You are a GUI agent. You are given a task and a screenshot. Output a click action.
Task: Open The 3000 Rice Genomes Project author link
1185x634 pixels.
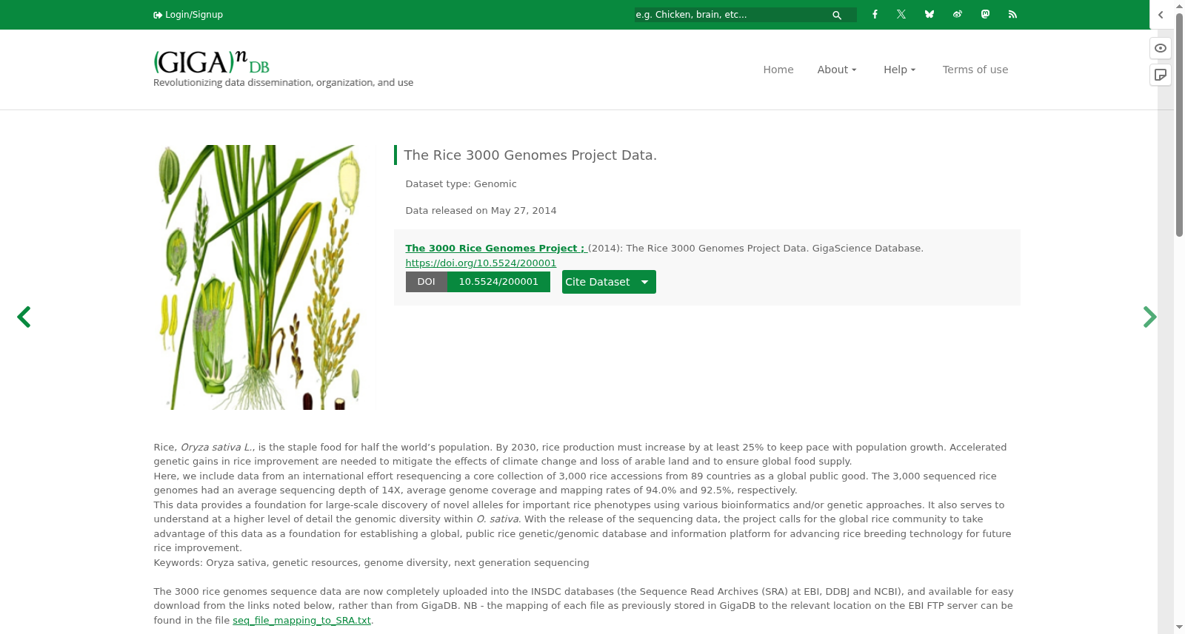tap(495, 249)
